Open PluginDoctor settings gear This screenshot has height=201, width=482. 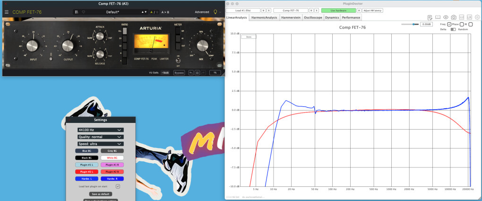[x=477, y=17]
